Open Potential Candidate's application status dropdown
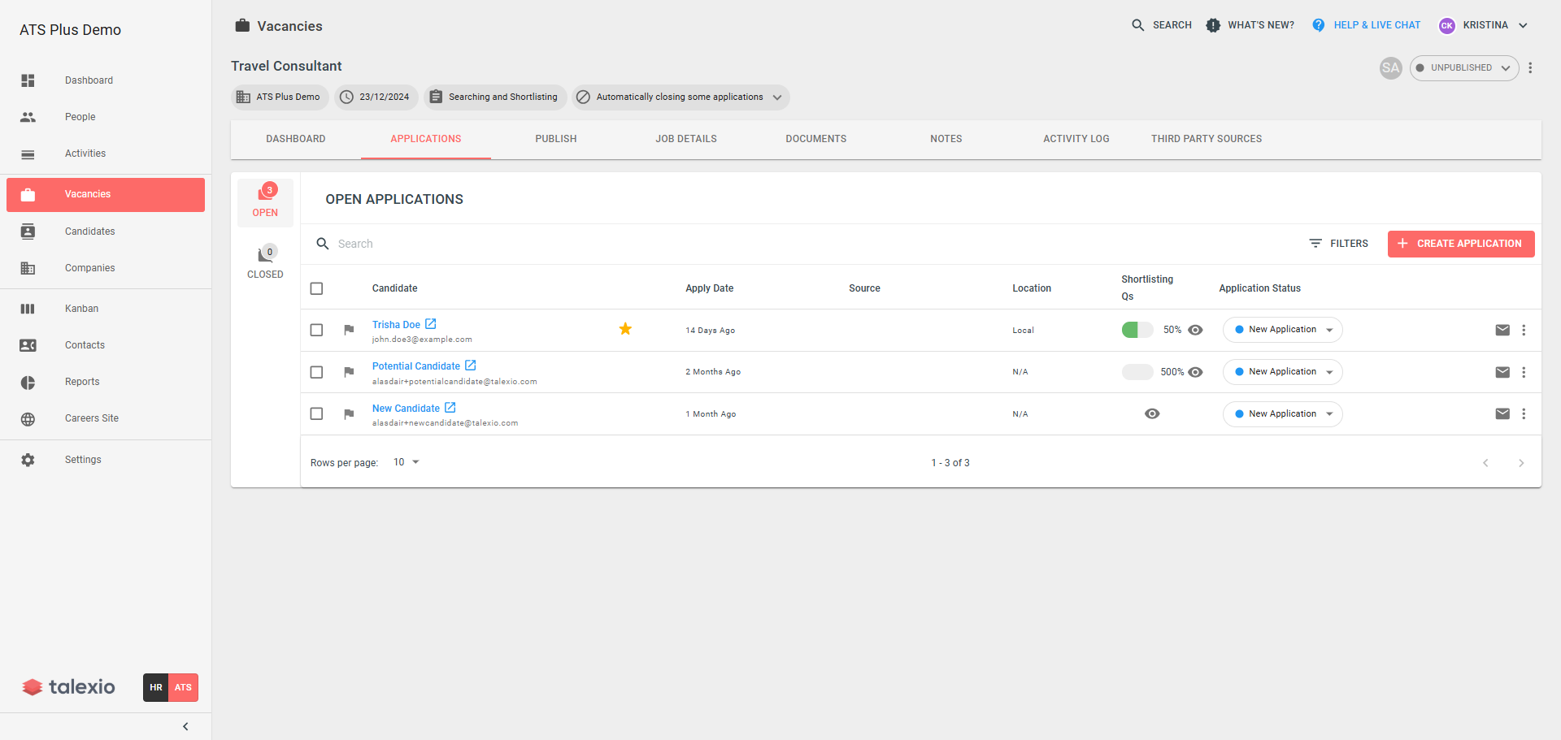1561x740 pixels. click(1282, 372)
